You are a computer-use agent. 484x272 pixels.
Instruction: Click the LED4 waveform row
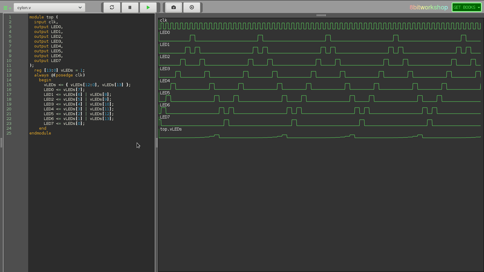click(x=165, y=81)
